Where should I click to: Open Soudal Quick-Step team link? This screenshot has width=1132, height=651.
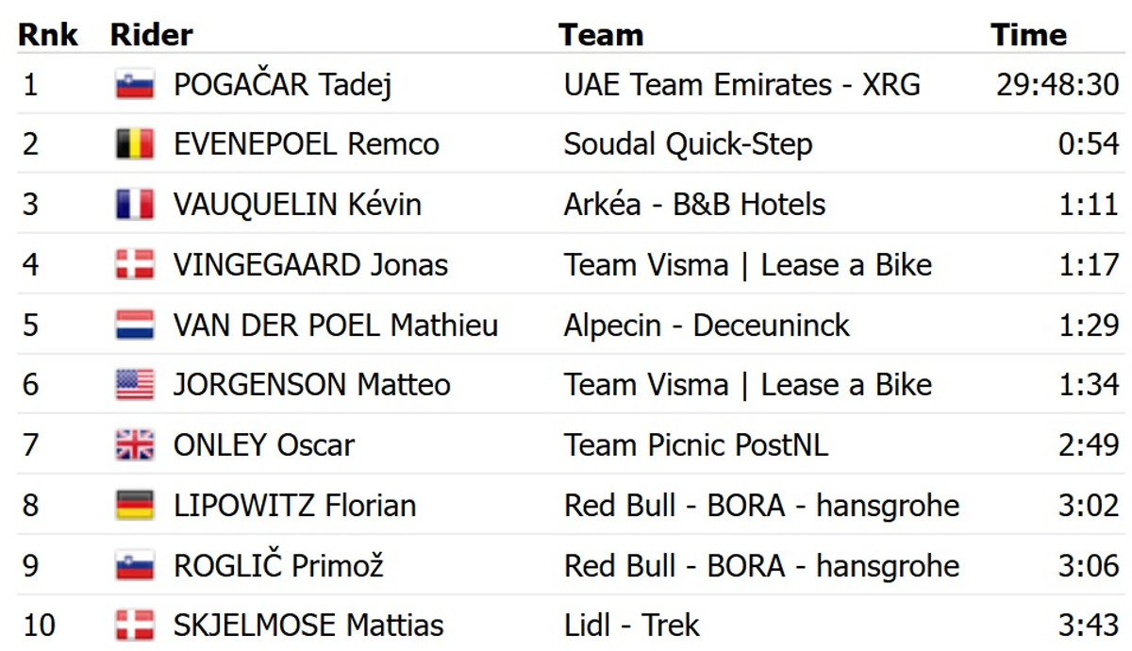688,144
